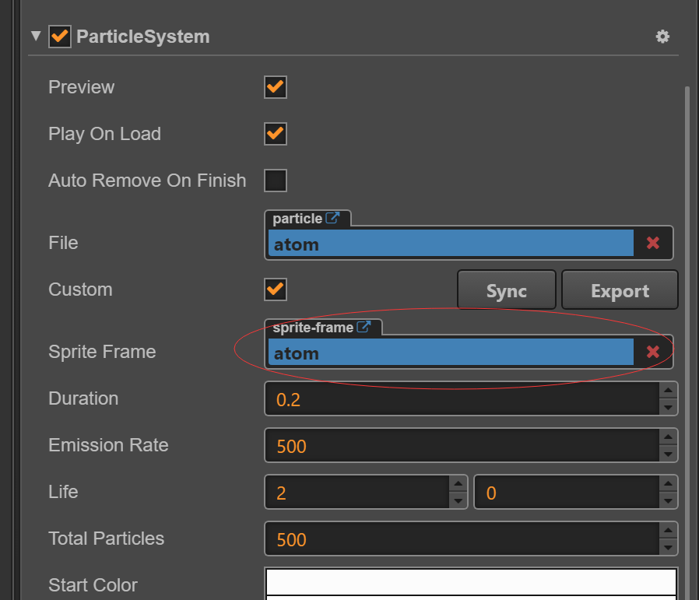Click the first Life value field
The image size is (699, 600).
(358, 493)
